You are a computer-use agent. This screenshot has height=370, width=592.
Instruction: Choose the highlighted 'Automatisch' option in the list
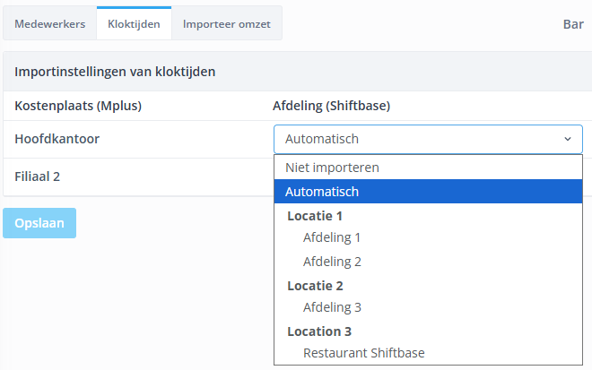tap(322, 192)
